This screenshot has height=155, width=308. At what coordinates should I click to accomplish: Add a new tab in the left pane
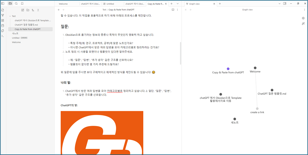coord(171,4)
